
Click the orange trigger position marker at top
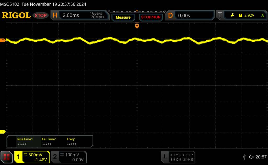pos(137,26)
